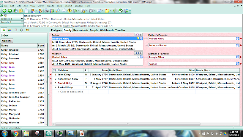Click to add a child row
Viewport: 243px width, 137px height.
71,92
